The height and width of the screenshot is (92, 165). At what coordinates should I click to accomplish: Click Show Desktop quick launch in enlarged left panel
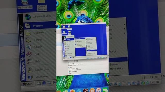pos(39,83)
